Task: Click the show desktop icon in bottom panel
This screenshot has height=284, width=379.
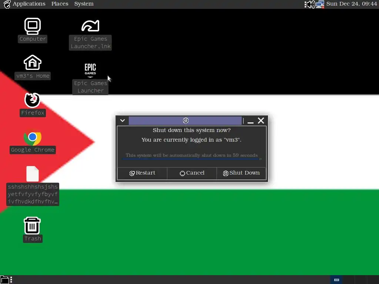Action: coord(4,280)
